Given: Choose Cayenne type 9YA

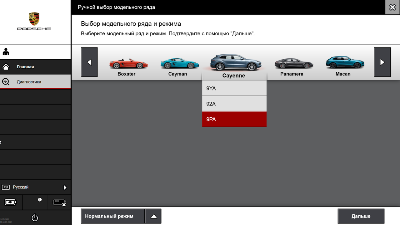Looking at the screenshot, I should click(x=234, y=88).
